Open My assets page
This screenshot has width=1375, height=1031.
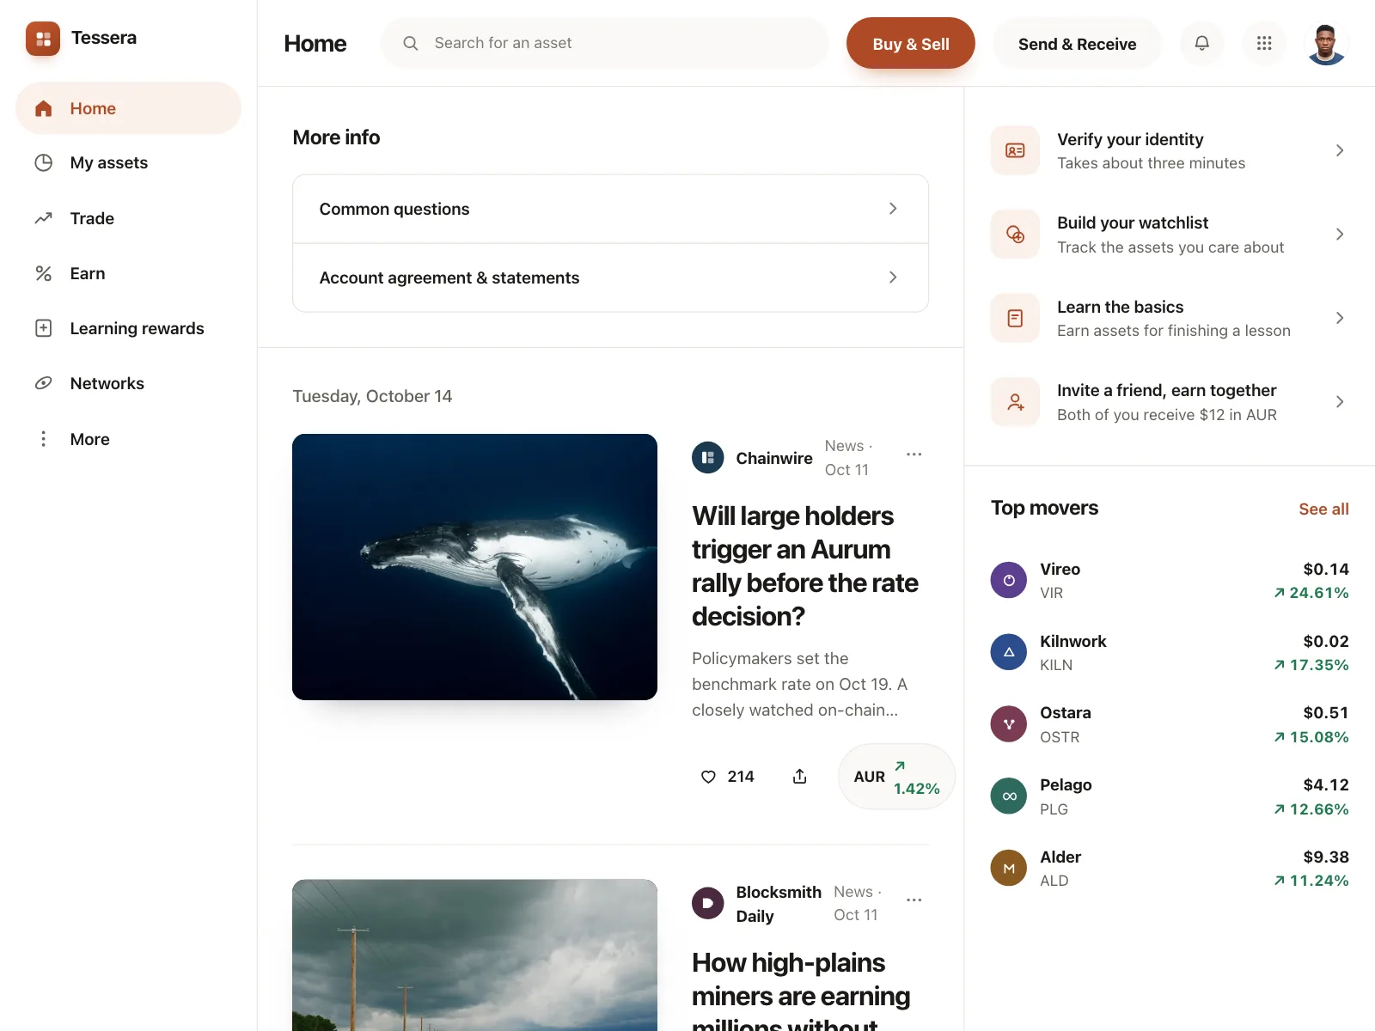(128, 163)
